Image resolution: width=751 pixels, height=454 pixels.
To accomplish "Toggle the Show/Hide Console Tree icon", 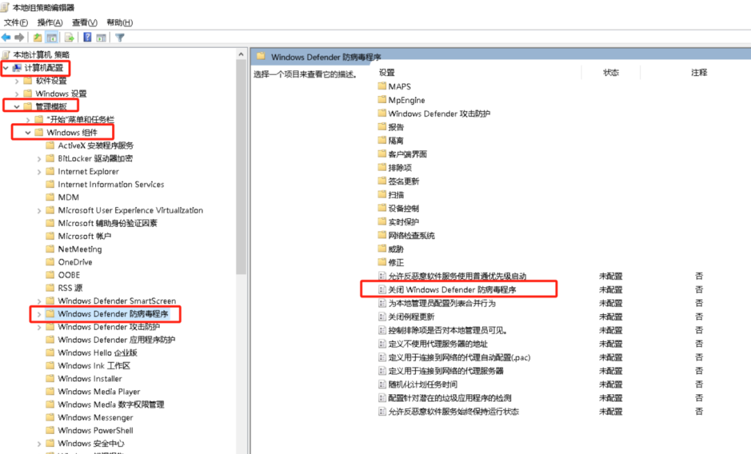I will coord(51,38).
